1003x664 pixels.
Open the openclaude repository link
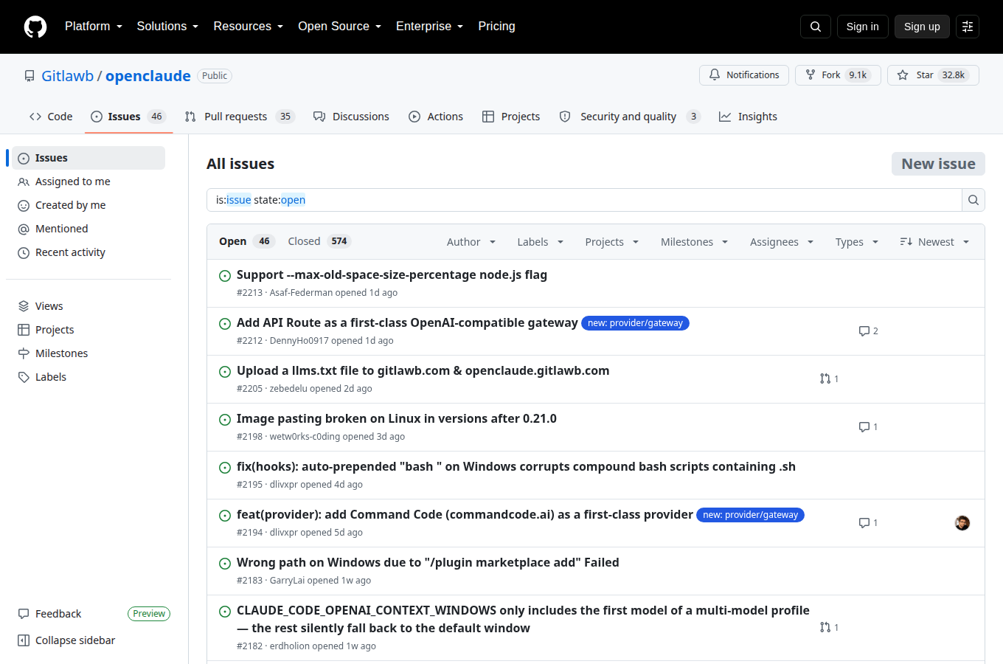[x=147, y=76]
